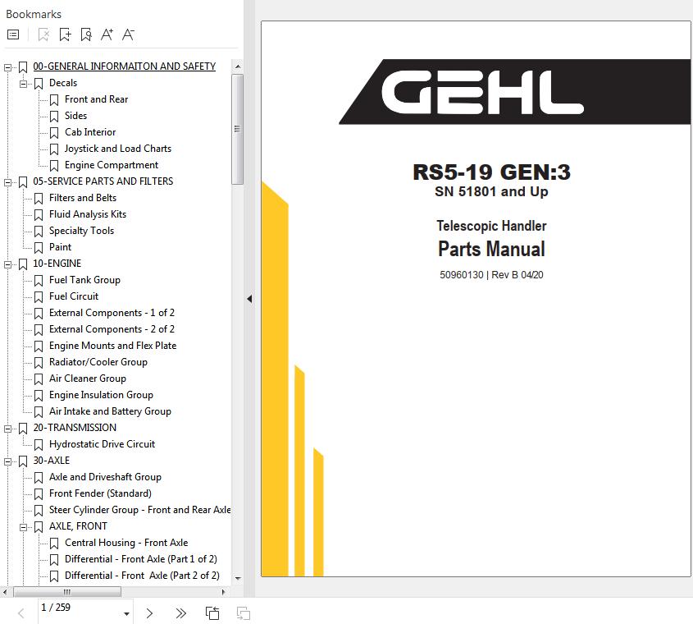This screenshot has height=624, width=693.
Task: Collapse the AXLE, FRONT tree node
Action: [24, 527]
